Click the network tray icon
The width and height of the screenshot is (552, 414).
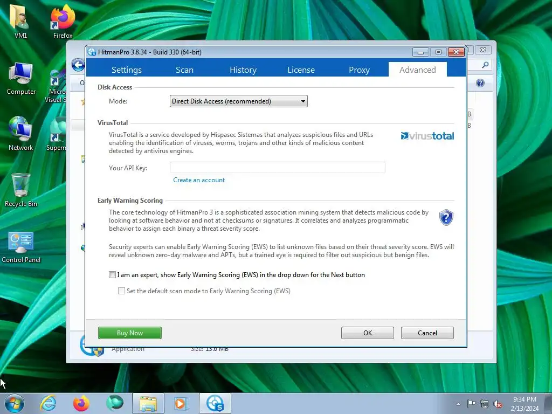tap(485, 404)
